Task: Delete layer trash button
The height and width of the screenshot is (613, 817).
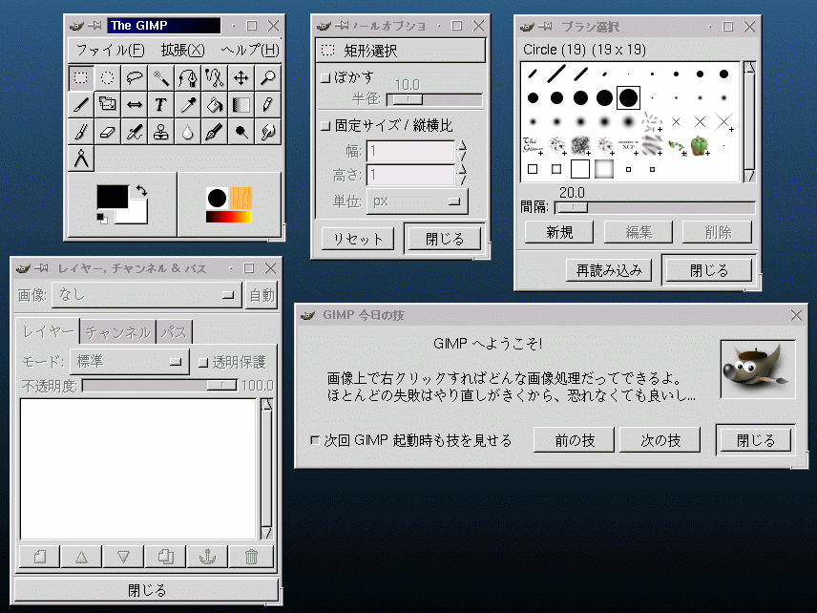Action: point(251,557)
